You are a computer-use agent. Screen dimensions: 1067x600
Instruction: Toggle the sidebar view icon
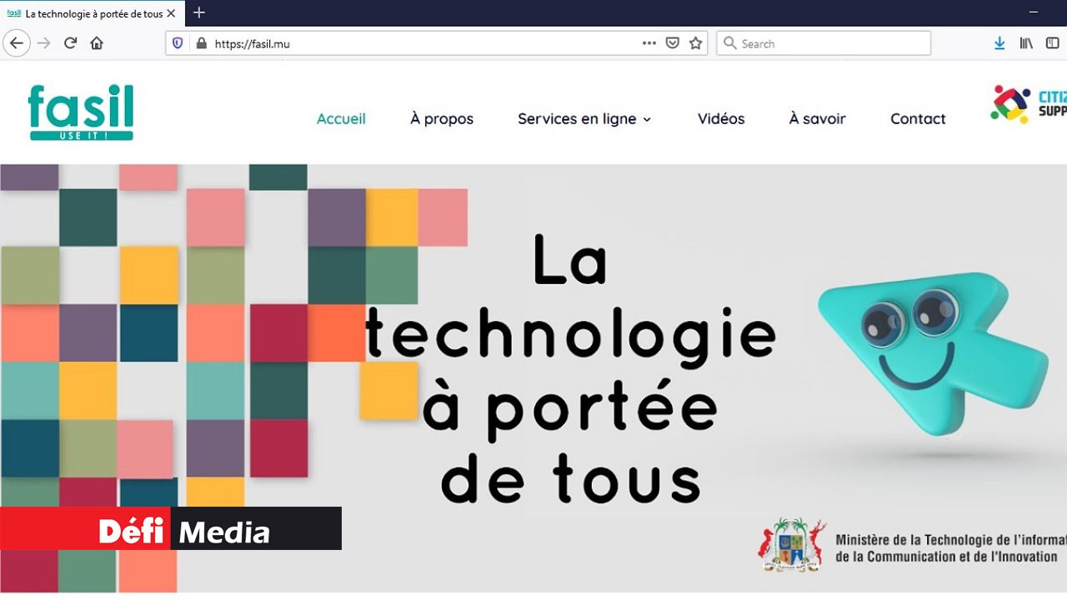(1054, 43)
